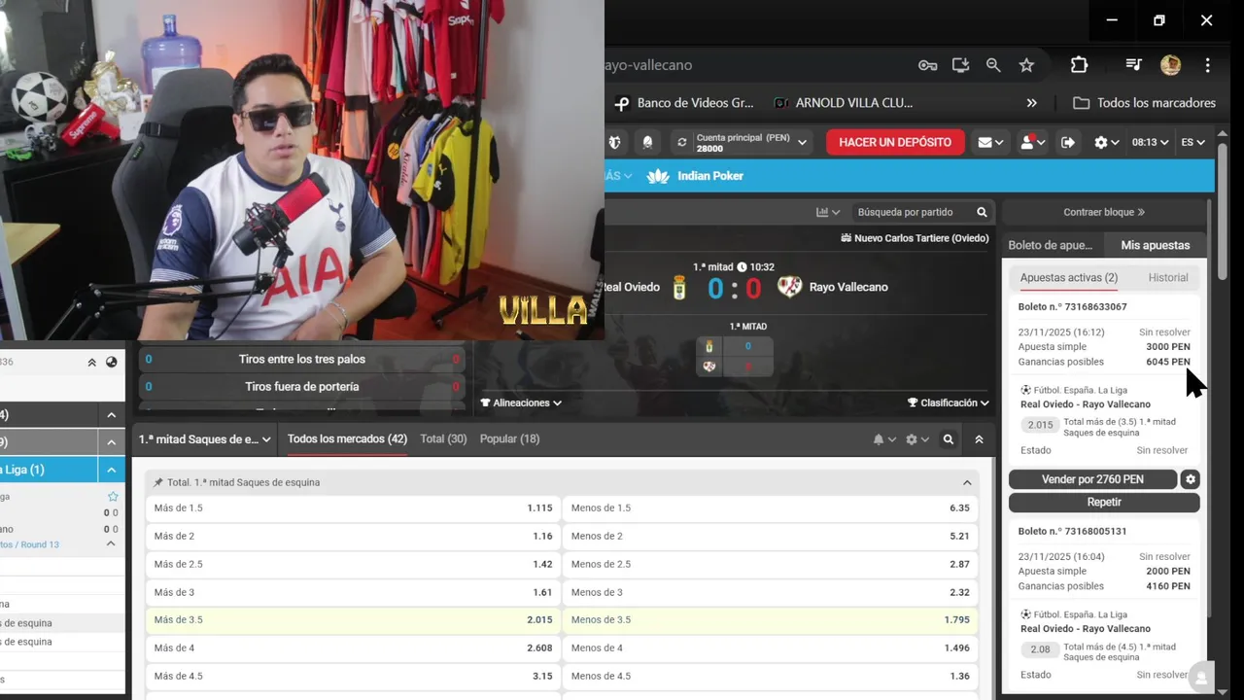Image resolution: width=1244 pixels, height=700 pixels.
Task: Select the Menos de 4.5 odds 1.36
Action: (771, 676)
